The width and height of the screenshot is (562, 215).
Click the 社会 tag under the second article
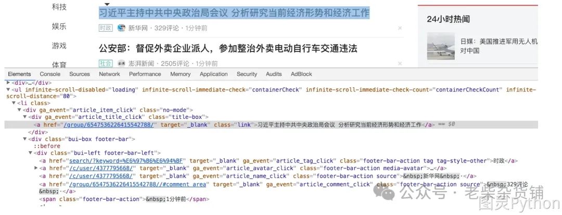click(x=106, y=63)
